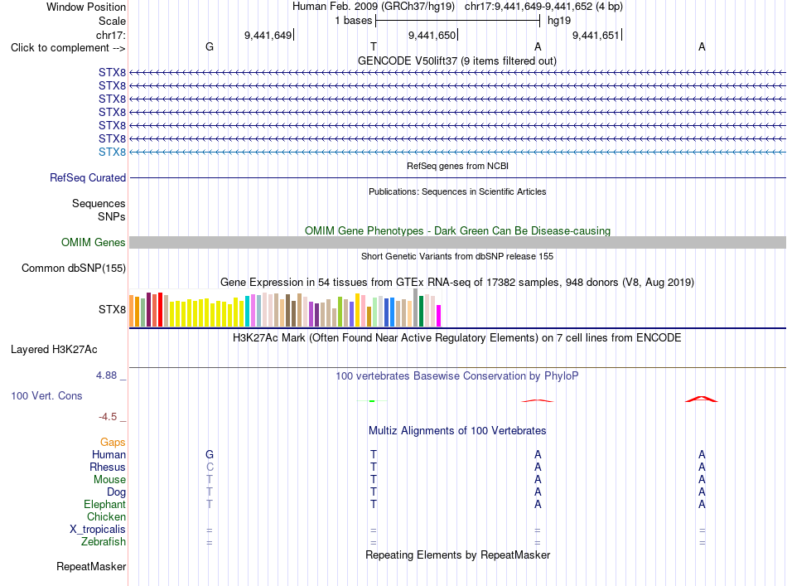
Task: Click 'RefSeq genes from NCBI' track title
Action: click(458, 166)
